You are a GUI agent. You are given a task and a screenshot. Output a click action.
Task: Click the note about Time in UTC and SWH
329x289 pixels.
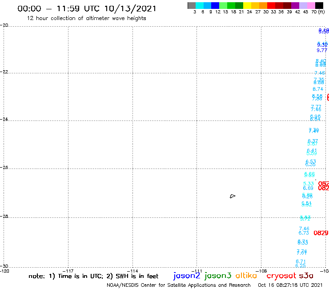click(93, 276)
